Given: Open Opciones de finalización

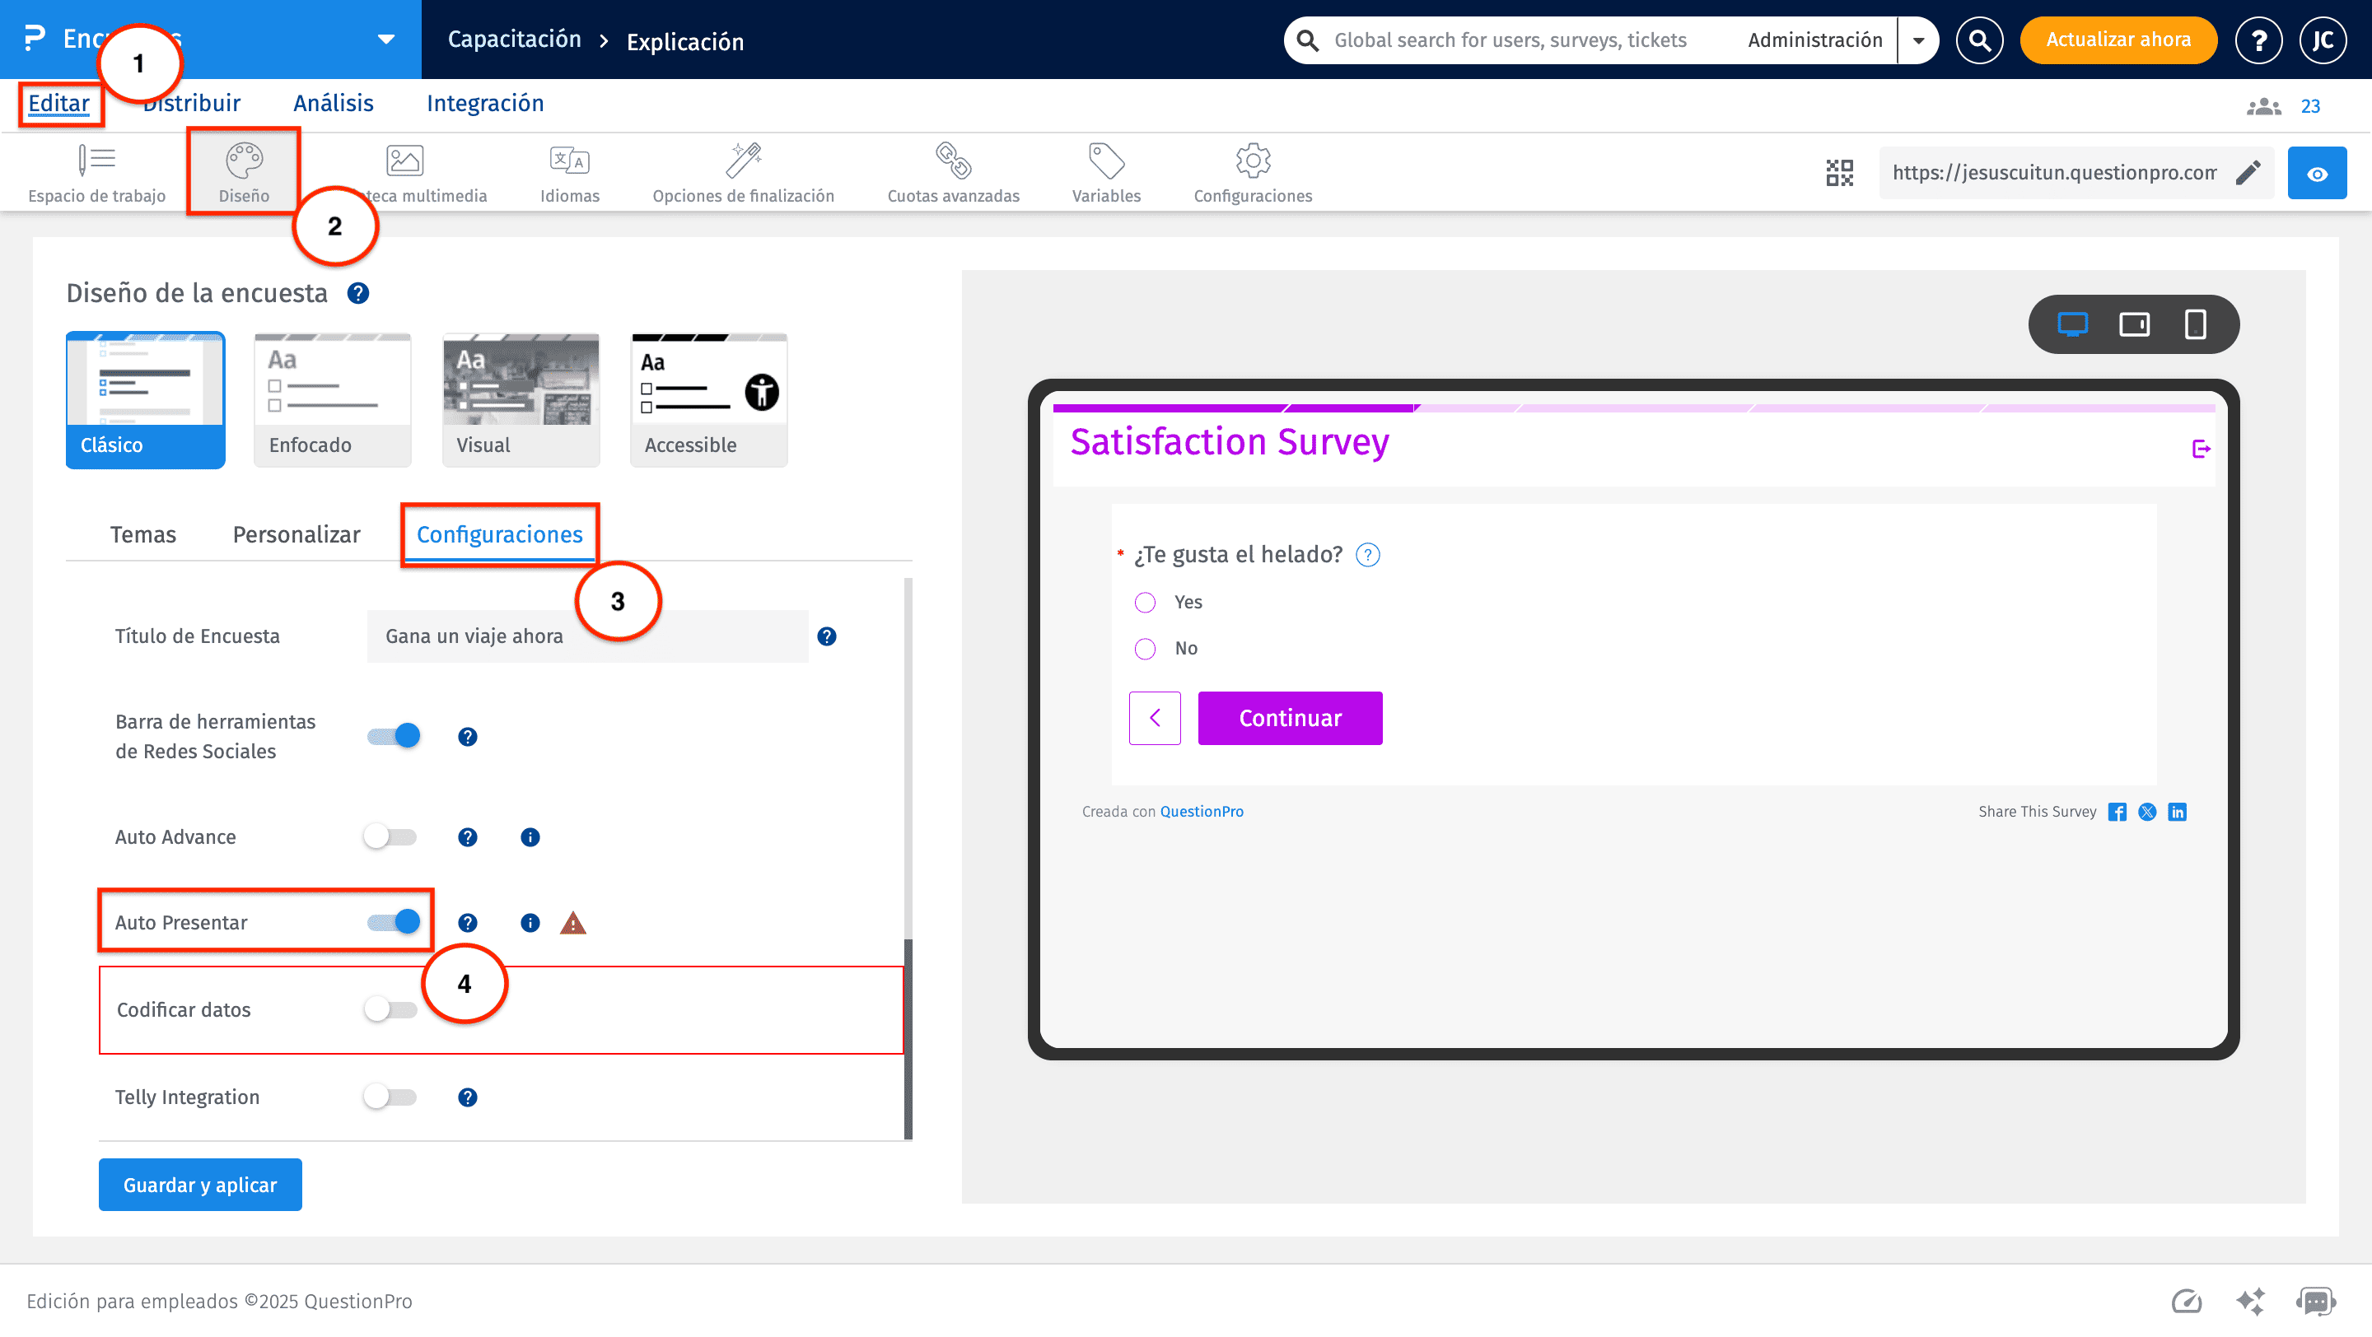Looking at the screenshot, I should (743, 171).
